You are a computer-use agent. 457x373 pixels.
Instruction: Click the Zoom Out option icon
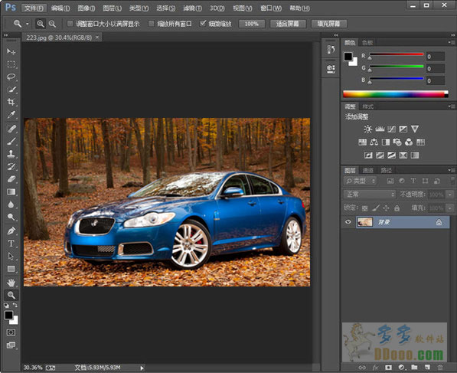pos(52,24)
